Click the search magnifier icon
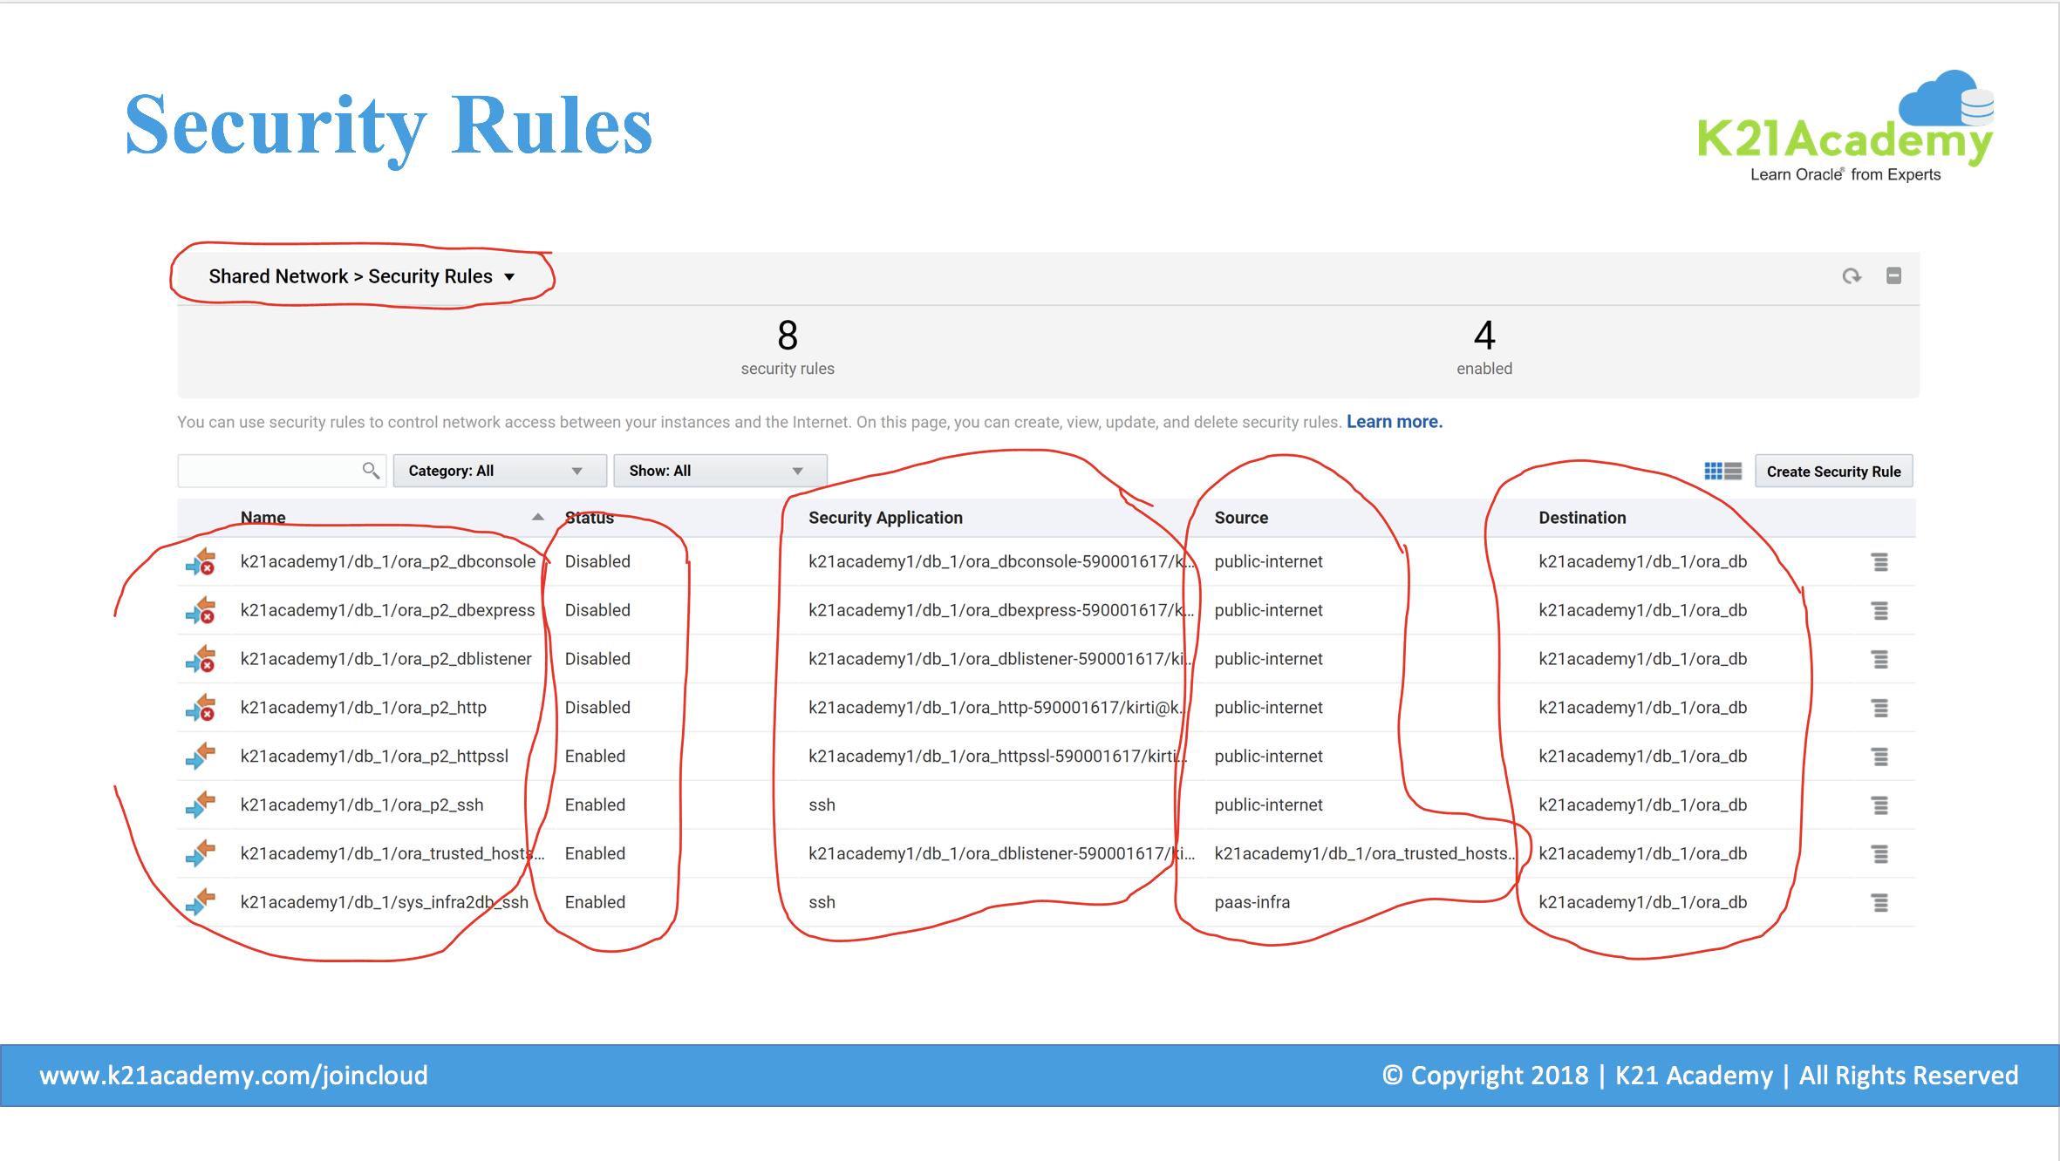2060x1161 pixels. pyautogui.click(x=371, y=471)
